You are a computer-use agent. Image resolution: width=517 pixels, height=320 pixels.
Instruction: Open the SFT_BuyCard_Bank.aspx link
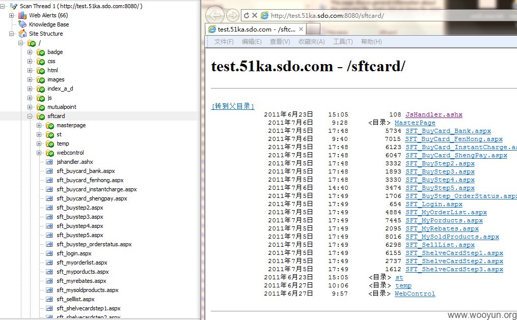[448, 131]
